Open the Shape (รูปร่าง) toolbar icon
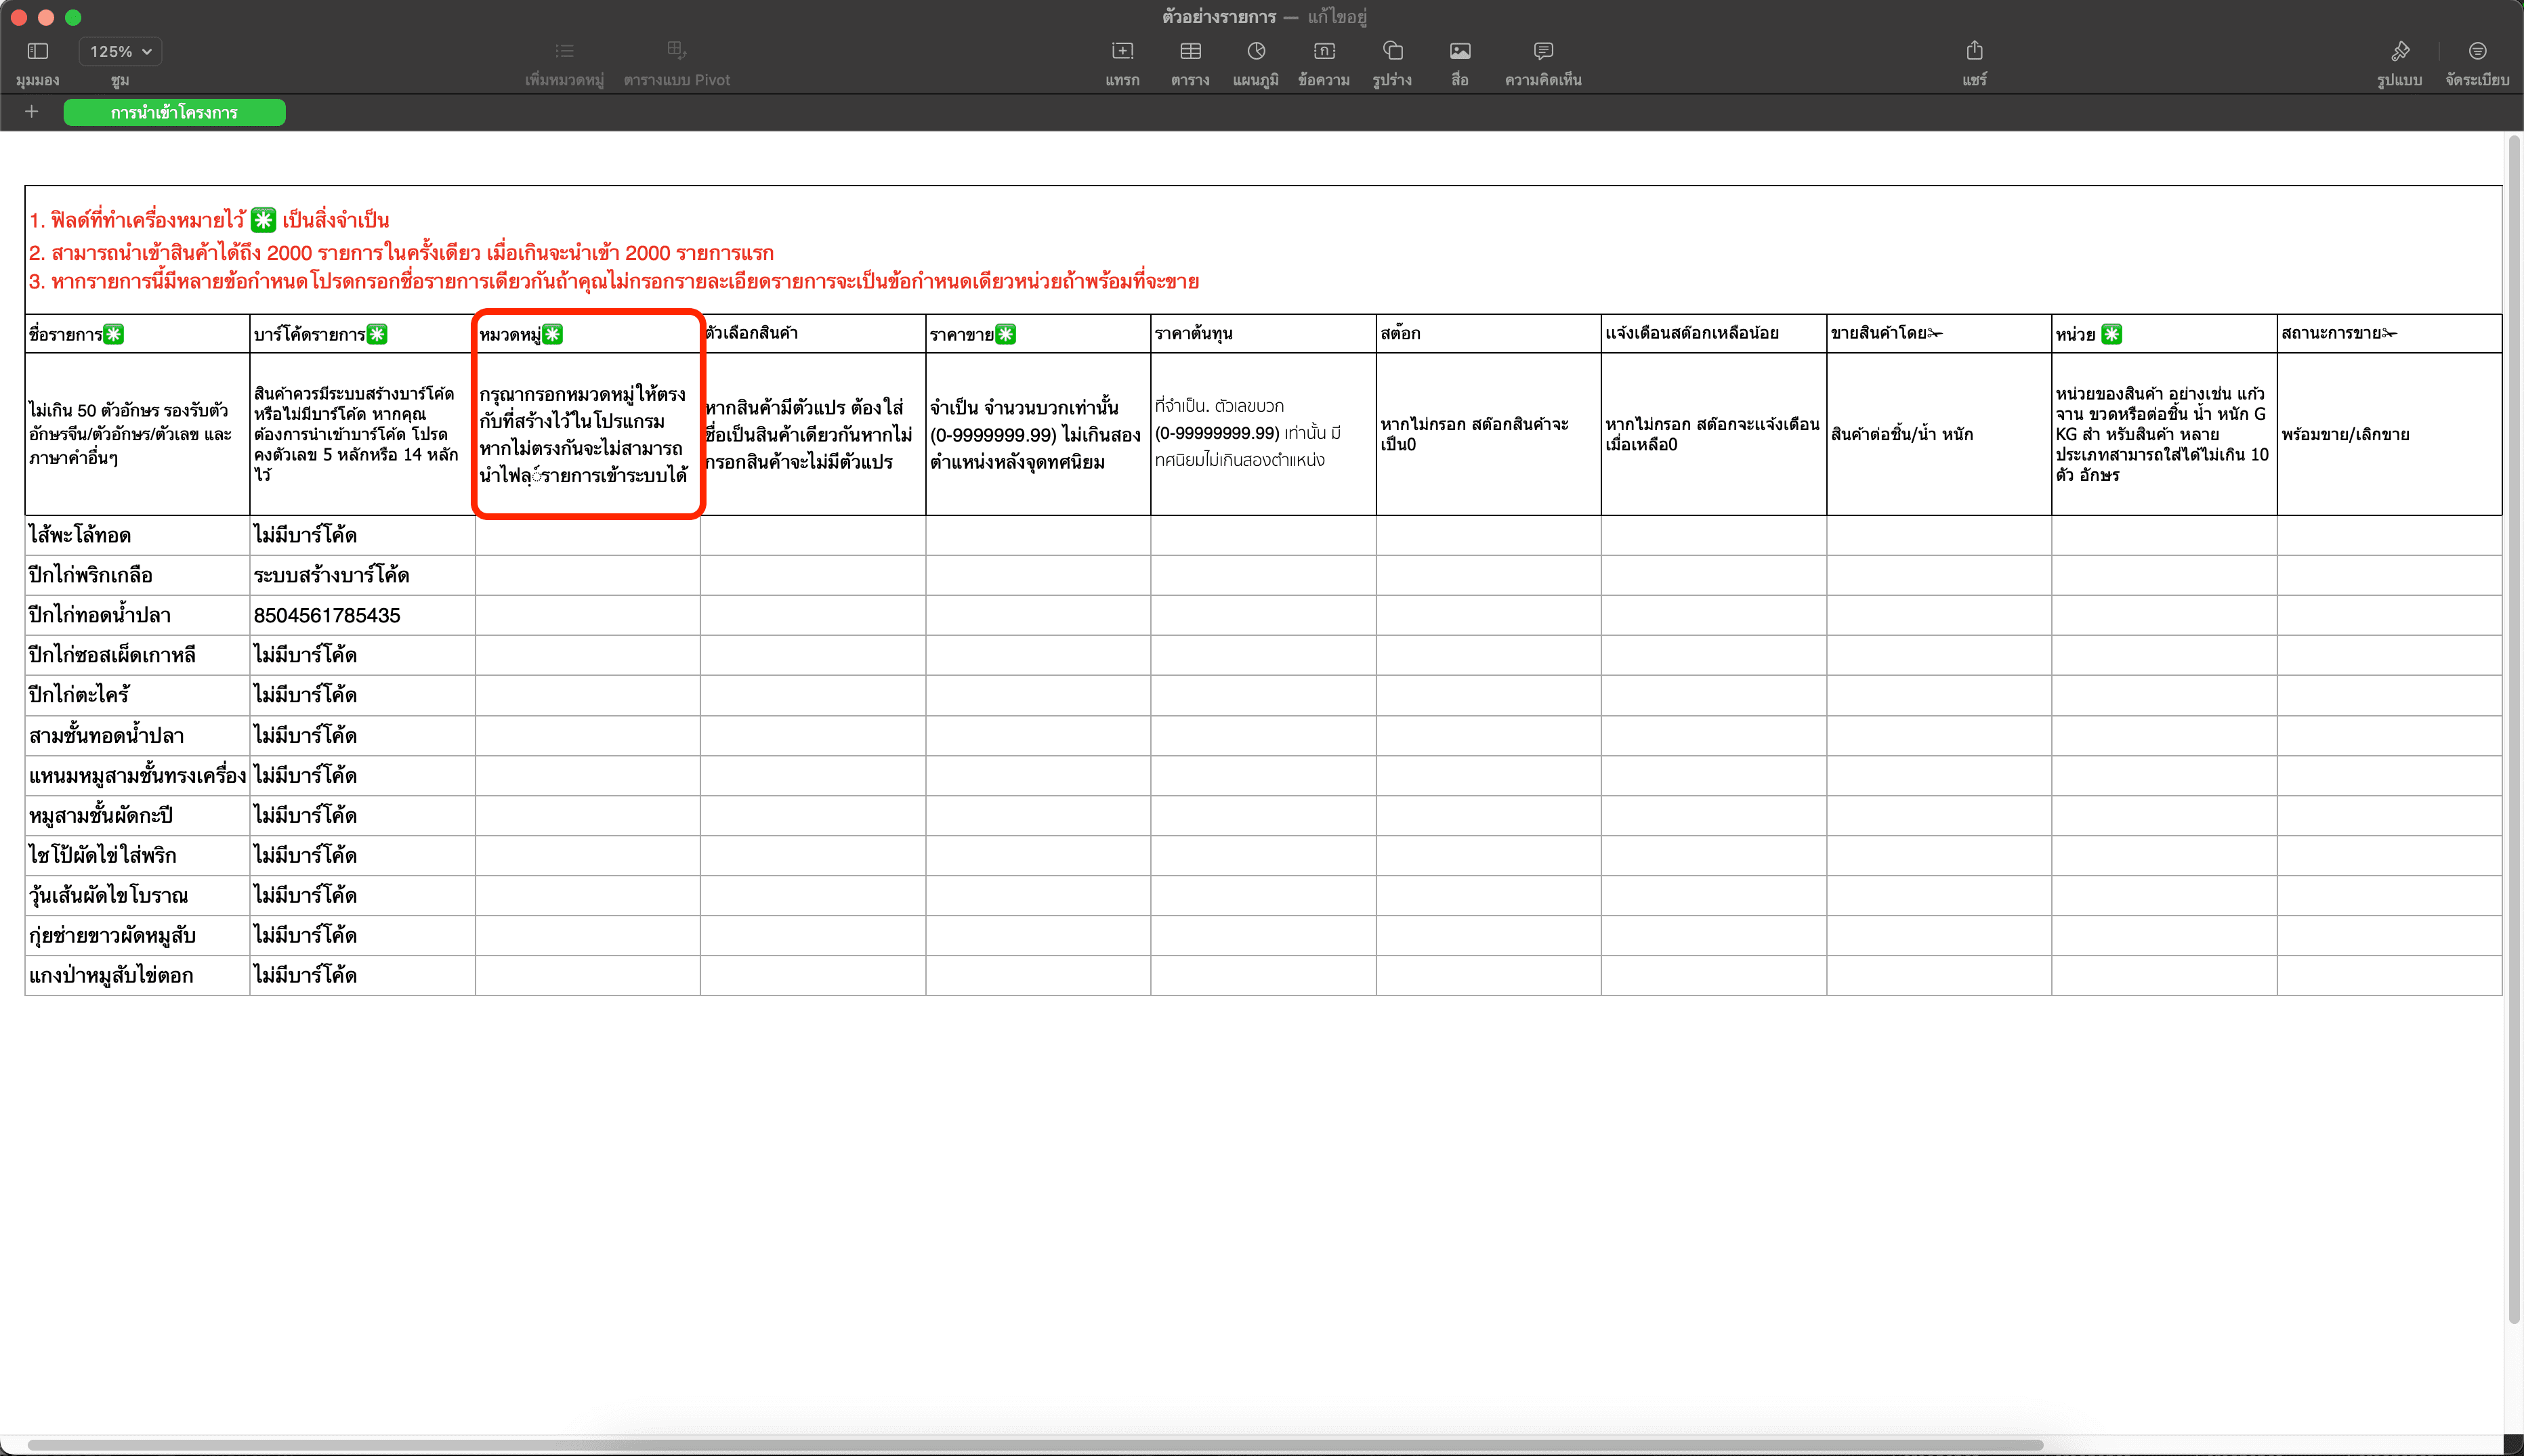2524x1456 pixels. point(1392,51)
